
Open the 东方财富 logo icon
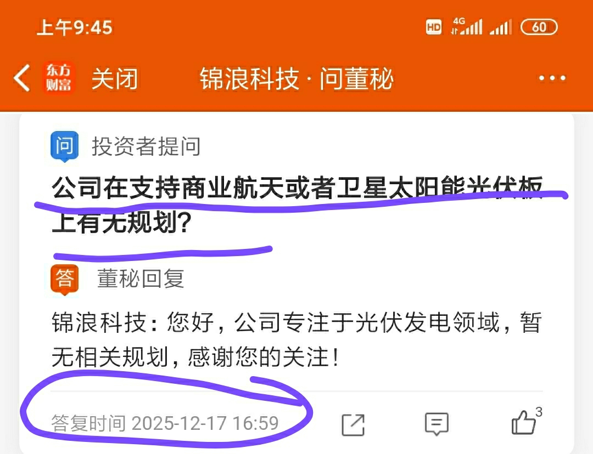tap(59, 77)
